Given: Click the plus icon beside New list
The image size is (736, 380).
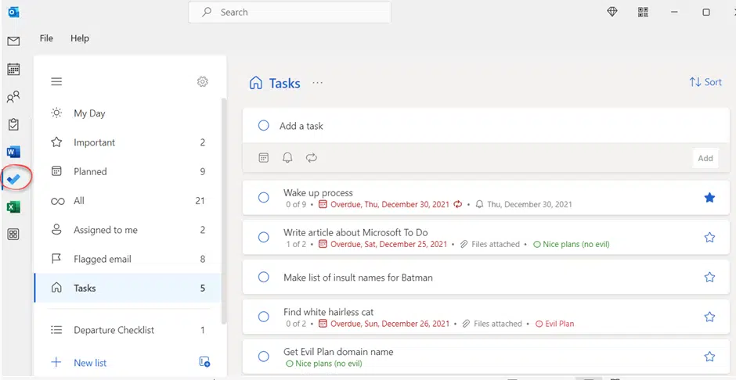Looking at the screenshot, I should pos(56,362).
